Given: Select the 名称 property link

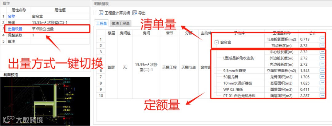Looking at the screenshot, I should pyautogui.click(x=11, y=16).
